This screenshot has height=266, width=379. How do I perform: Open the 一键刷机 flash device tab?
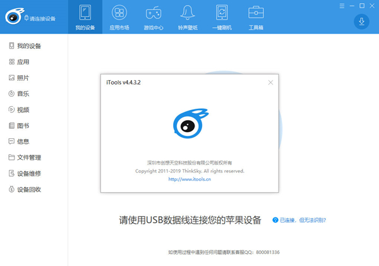pos(222,17)
